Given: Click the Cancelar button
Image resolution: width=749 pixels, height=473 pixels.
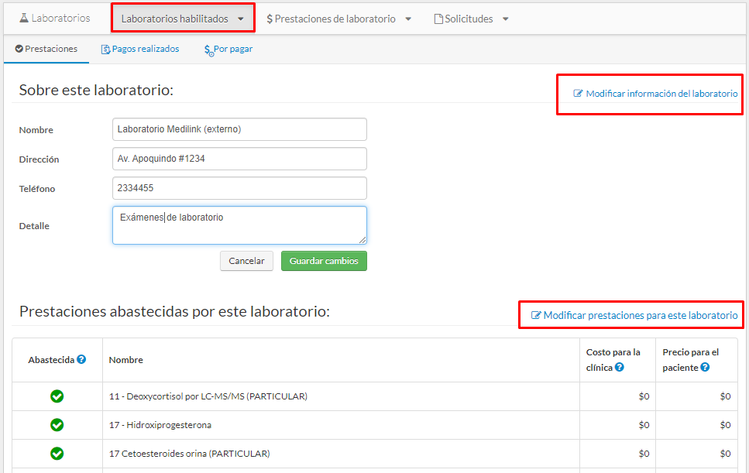Looking at the screenshot, I should (x=246, y=261).
